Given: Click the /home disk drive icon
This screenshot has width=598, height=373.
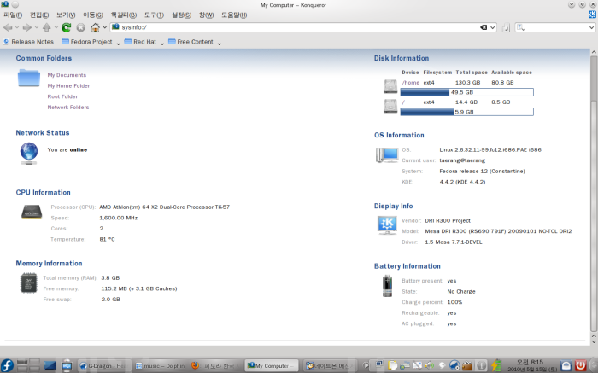Looking at the screenshot, I should pyautogui.click(x=390, y=86).
